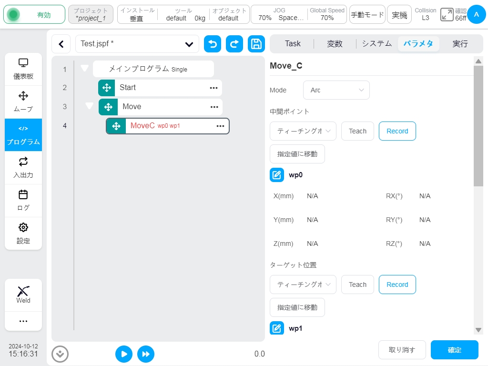
Task: Edit waypoint wp0 icon
Action: 277,175
